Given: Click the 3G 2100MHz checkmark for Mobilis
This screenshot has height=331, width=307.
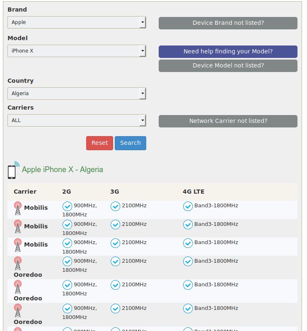Looking at the screenshot, I should coord(115,206).
